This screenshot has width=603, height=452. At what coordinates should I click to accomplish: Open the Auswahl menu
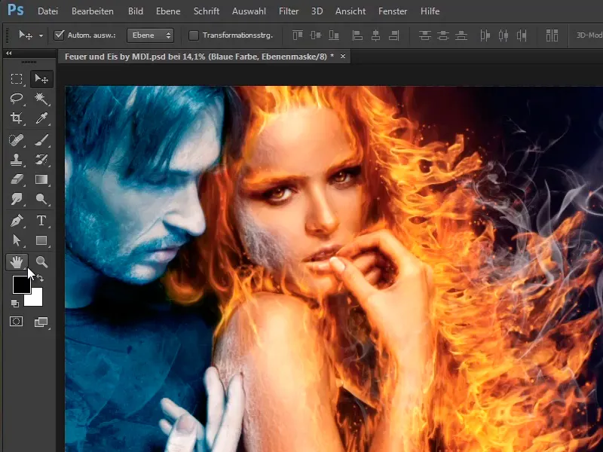click(249, 11)
